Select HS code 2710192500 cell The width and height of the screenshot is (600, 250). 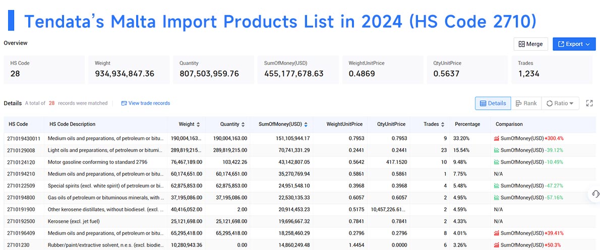coord(21,221)
